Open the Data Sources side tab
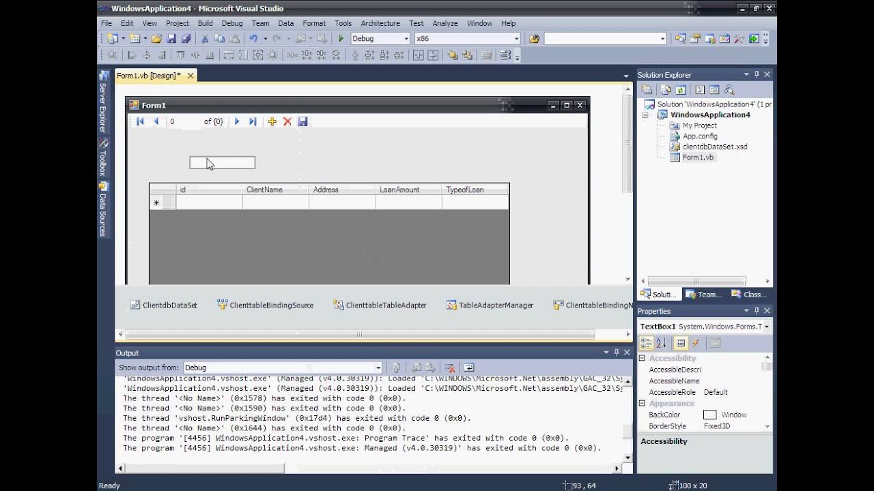Screen dimensions: 874x491 [x=103, y=209]
